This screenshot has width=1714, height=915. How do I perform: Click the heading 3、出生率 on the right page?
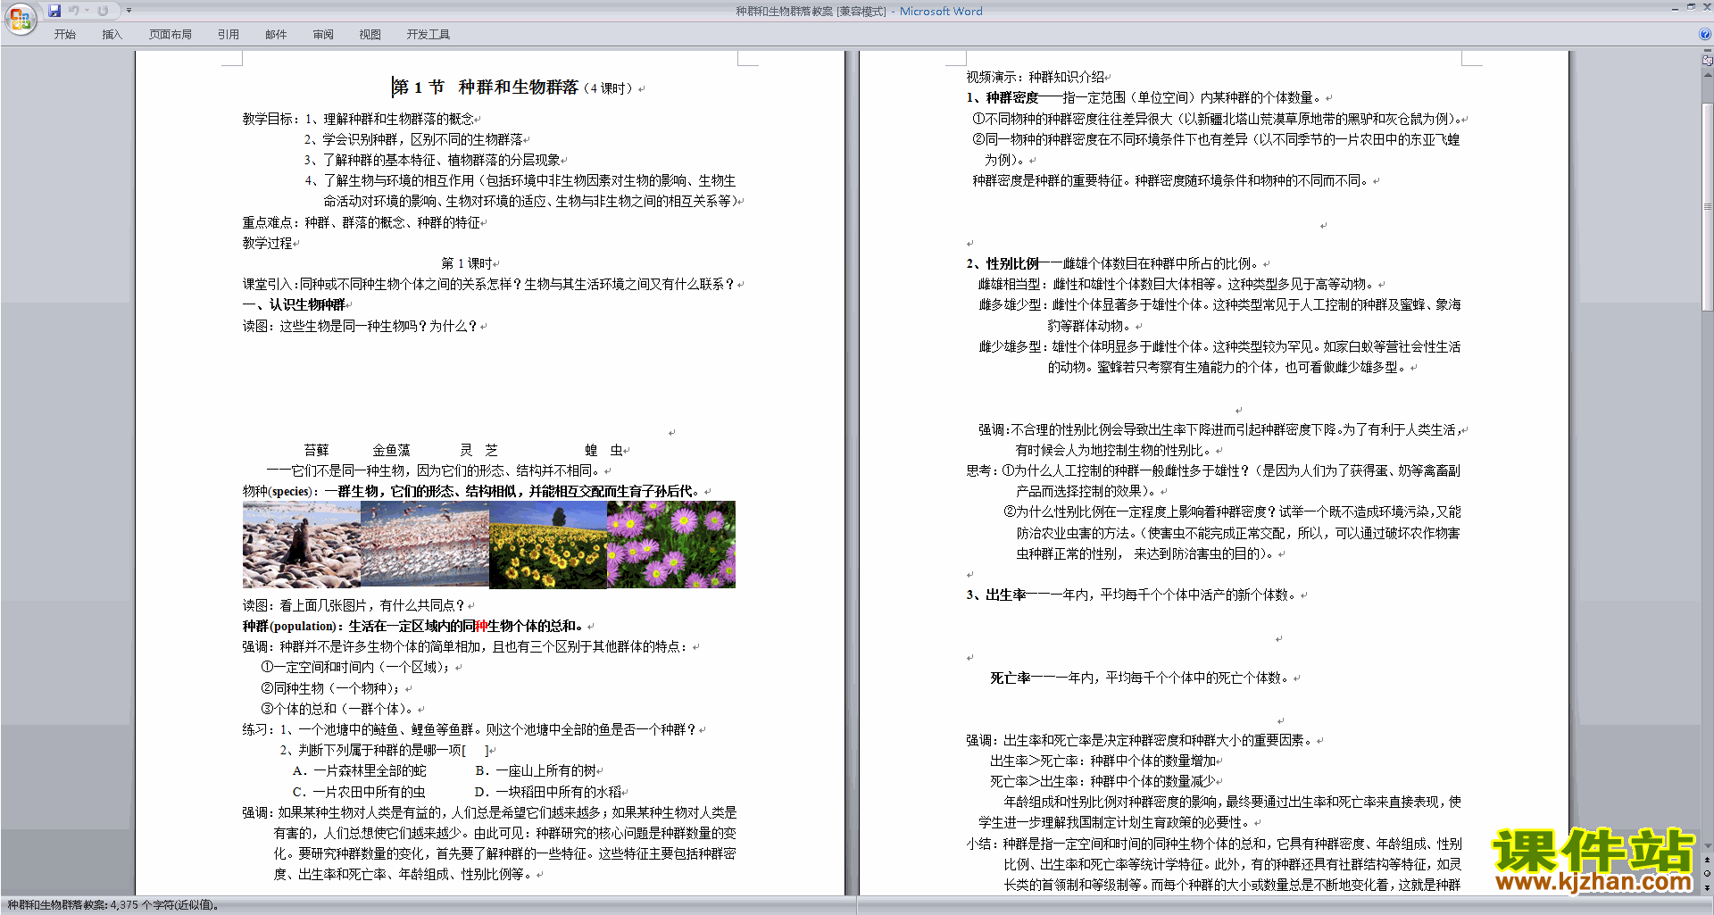(996, 595)
